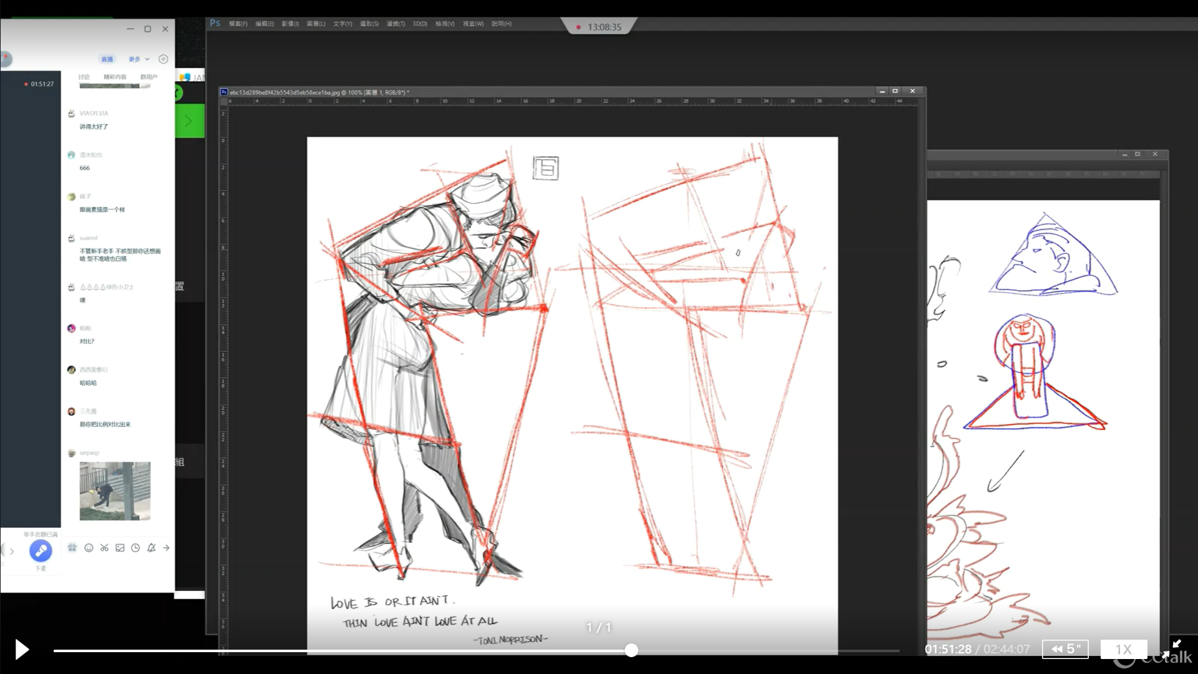
Task: Click chat message 哈哈哈
Action: [x=88, y=383]
